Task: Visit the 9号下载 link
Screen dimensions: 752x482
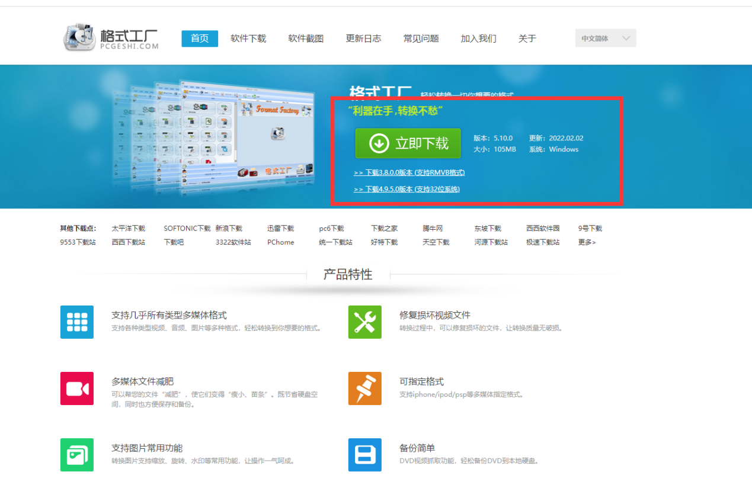Action: tap(590, 229)
